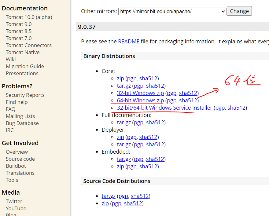Open sha512 for Deployer tar.gz

click(155, 145)
